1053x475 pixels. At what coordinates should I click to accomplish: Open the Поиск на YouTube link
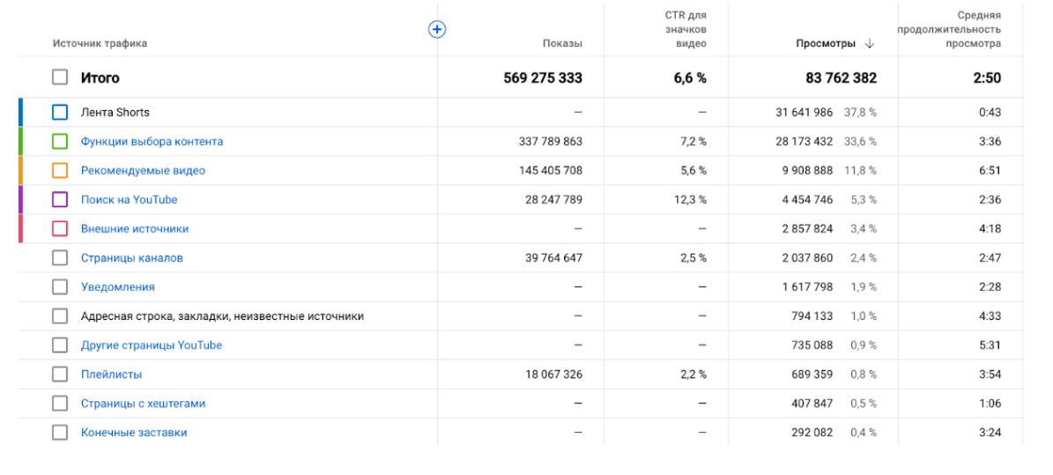tap(129, 199)
